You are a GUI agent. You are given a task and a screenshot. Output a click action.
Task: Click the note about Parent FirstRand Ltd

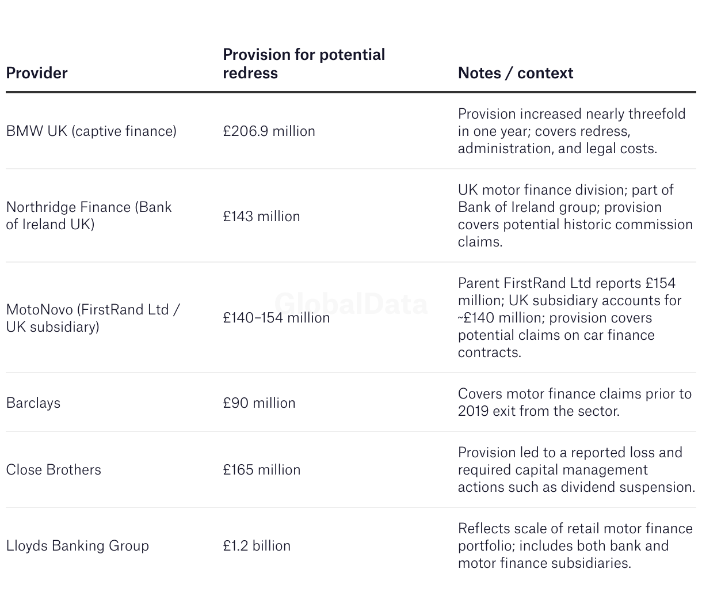point(569,318)
